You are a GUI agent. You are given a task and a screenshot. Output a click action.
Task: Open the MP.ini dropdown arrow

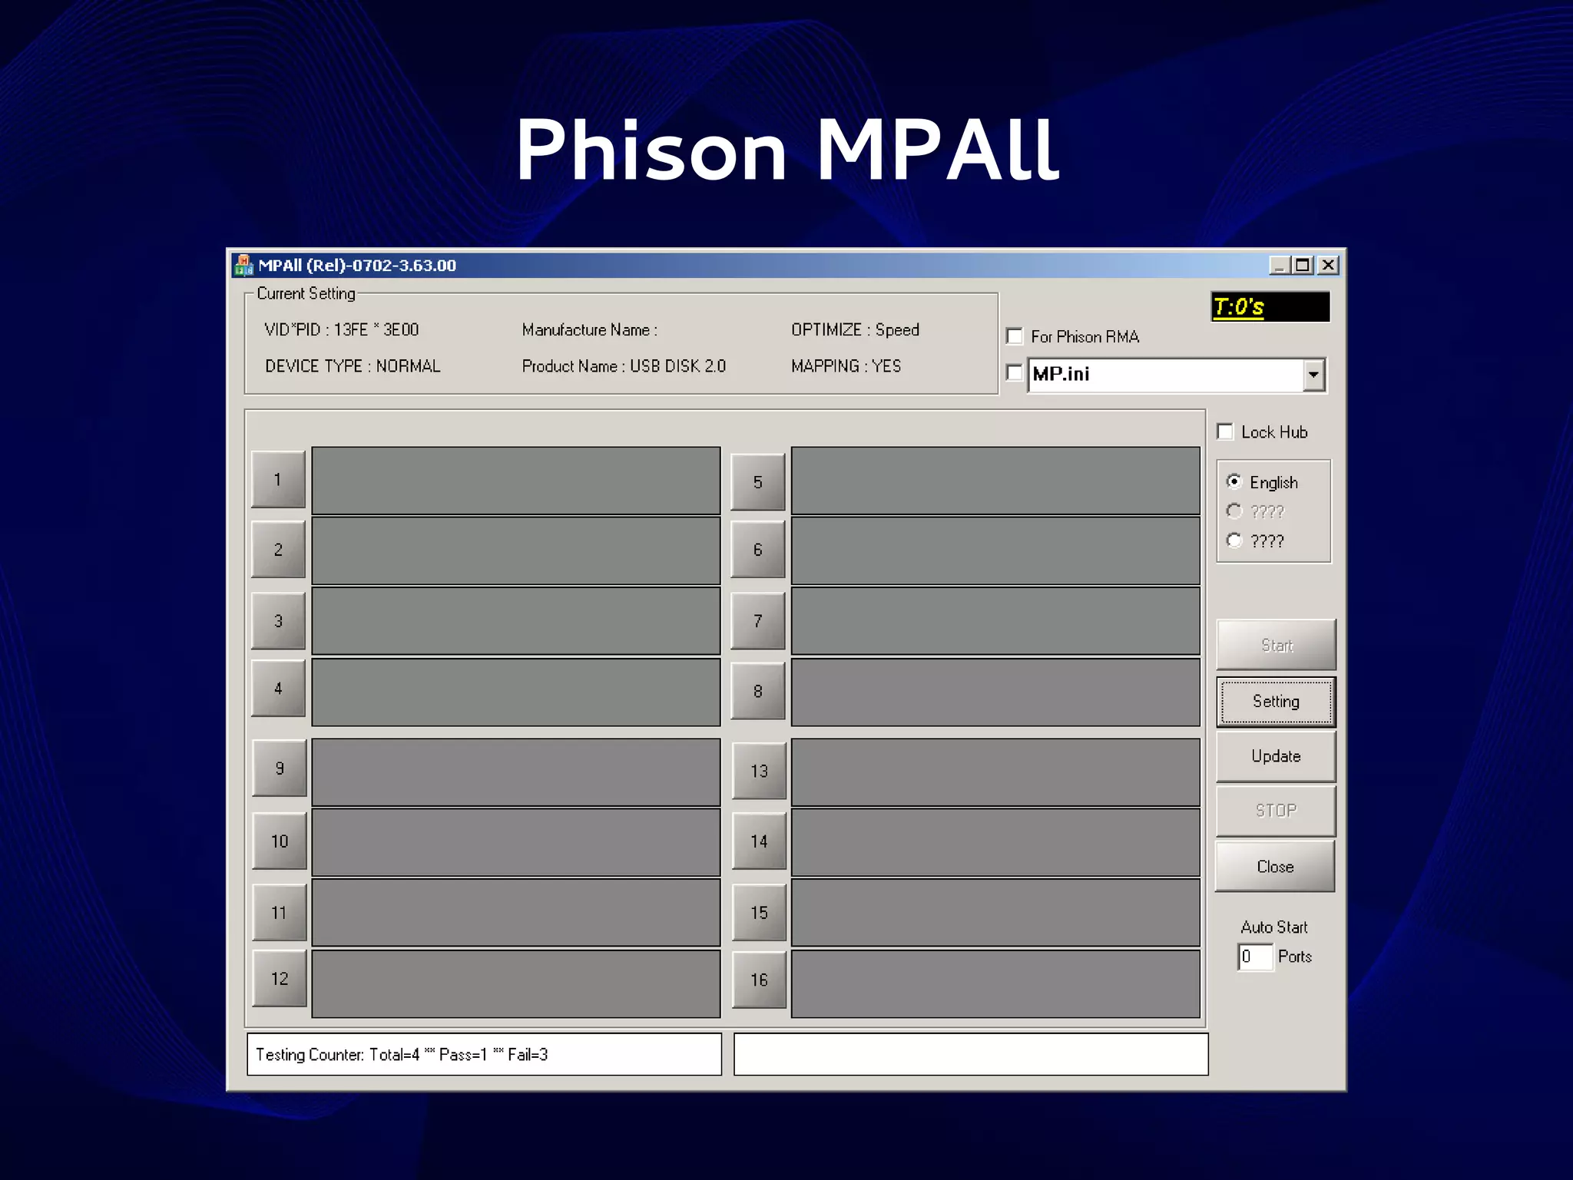point(1313,375)
